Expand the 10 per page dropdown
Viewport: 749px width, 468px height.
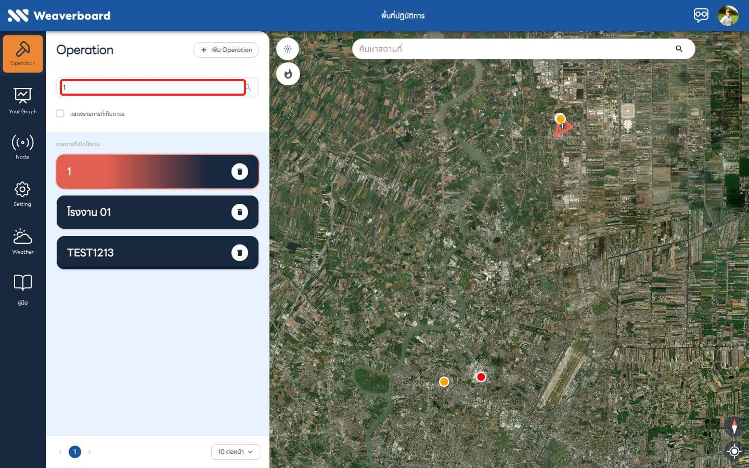tap(236, 452)
